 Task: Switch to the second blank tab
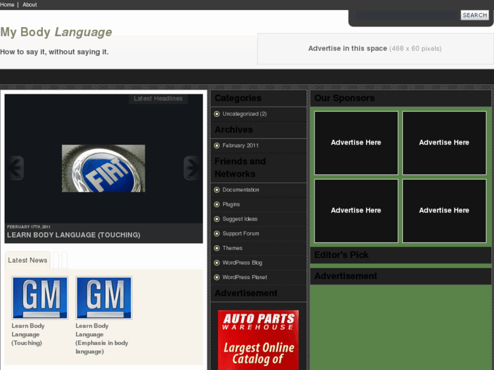pos(56,260)
